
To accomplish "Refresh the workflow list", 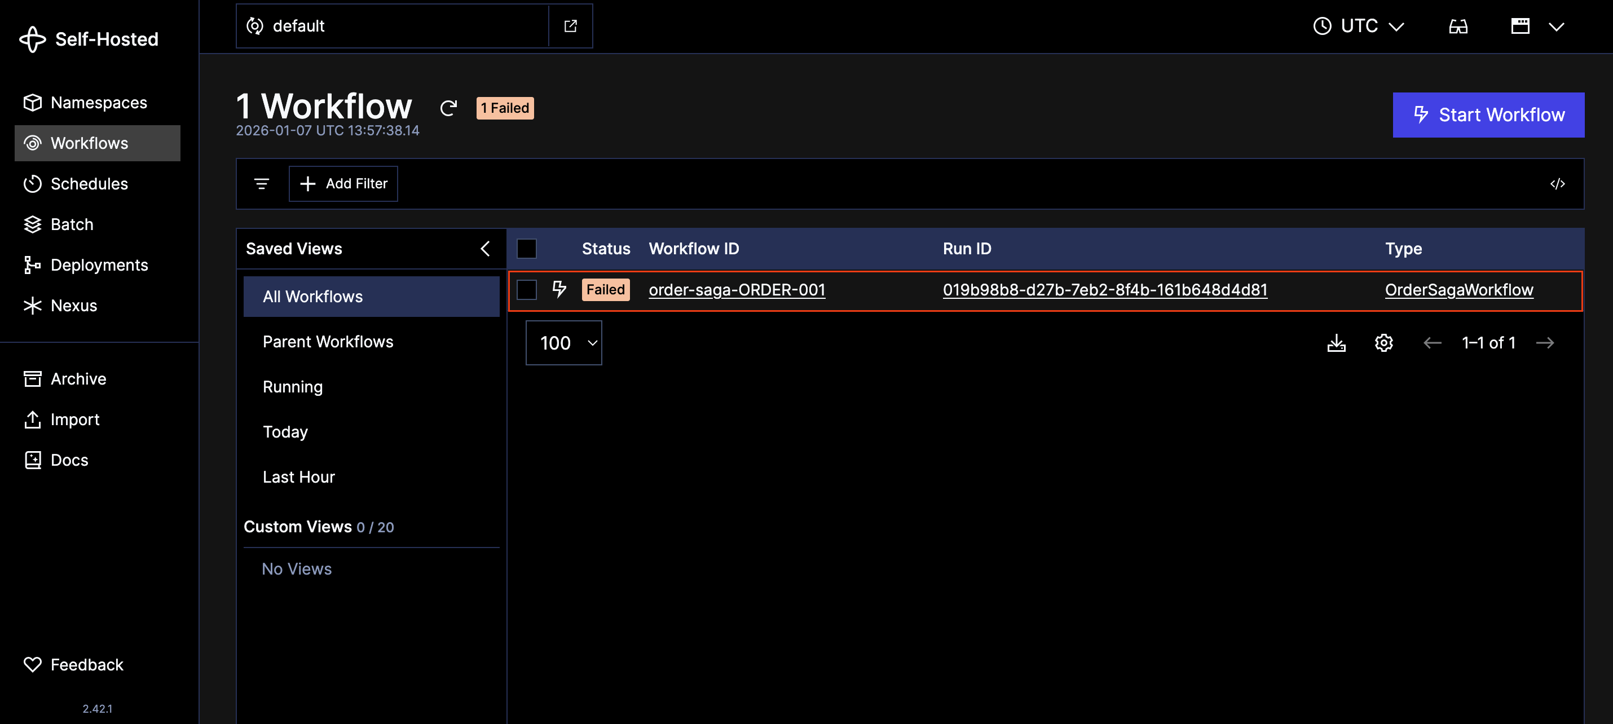I will click(x=448, y=108).
